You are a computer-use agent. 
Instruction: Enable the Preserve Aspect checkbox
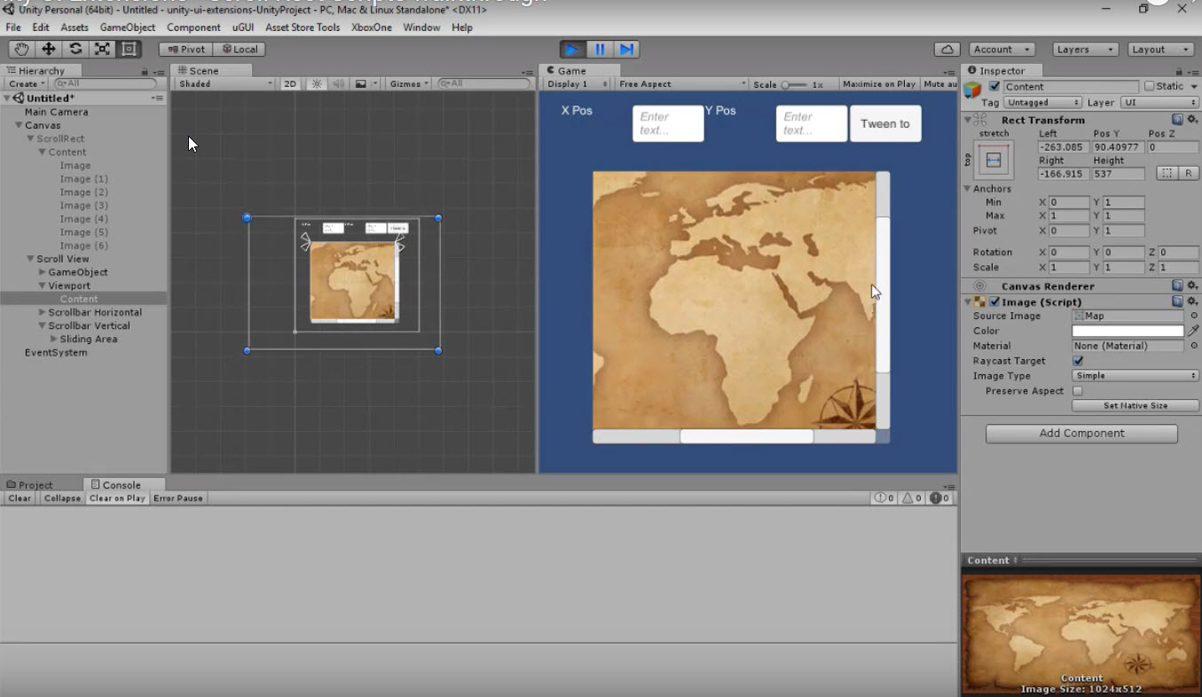tap(1078, 391)
